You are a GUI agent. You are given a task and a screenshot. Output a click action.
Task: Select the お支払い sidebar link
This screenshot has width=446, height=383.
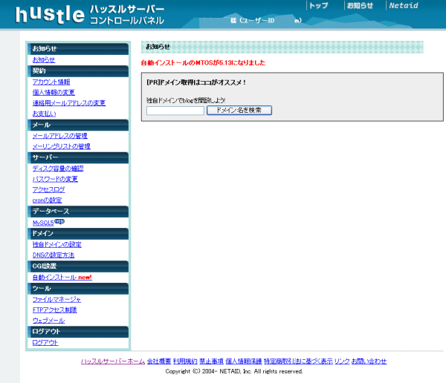pos(44,114)
